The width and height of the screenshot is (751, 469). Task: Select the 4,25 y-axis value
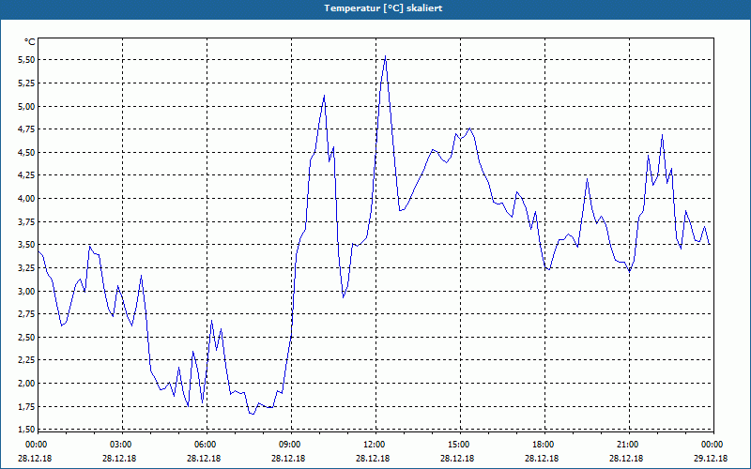[26, 175]
